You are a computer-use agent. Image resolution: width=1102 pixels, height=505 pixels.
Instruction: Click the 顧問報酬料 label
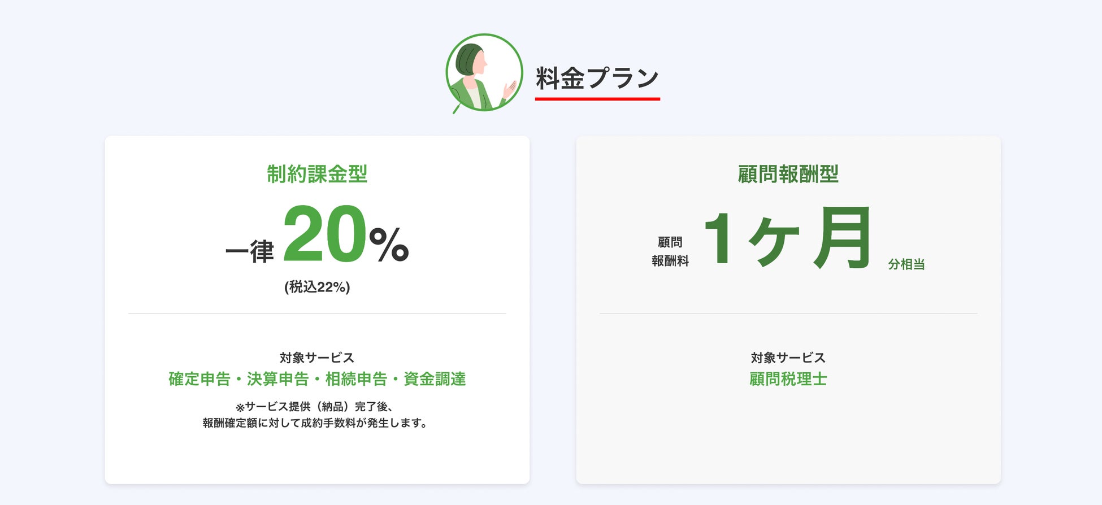[670, 251]
